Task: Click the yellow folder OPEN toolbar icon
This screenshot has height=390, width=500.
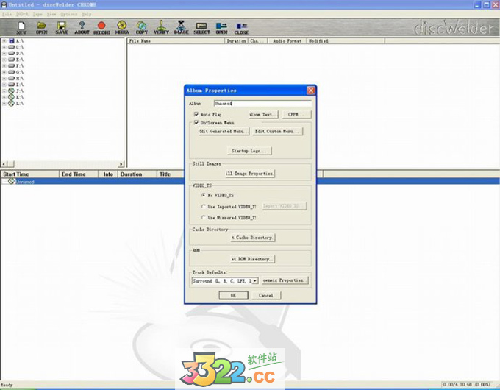Action: [x=41, y=27]
